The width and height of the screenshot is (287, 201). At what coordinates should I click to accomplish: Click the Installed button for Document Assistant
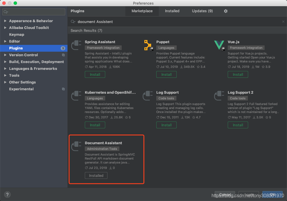point(96,175)
